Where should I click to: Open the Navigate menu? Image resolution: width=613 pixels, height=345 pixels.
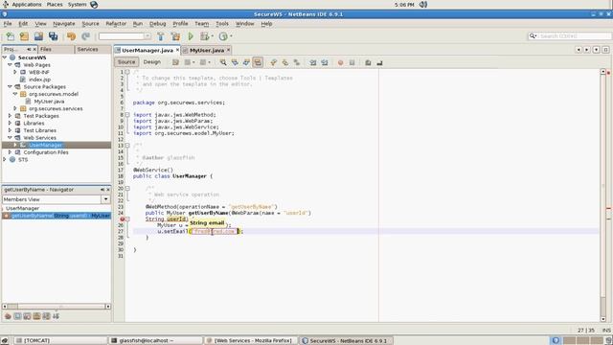64,24
